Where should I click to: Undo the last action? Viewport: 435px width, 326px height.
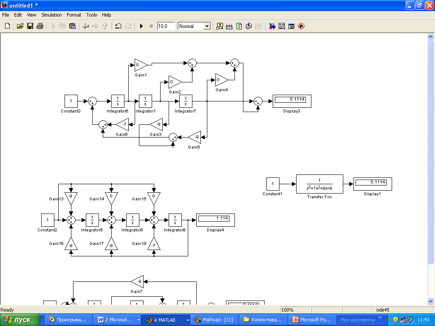(119, 26)
